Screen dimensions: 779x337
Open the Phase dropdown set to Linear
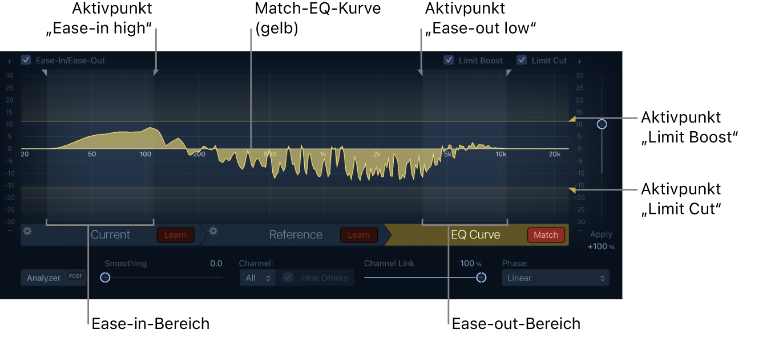[x=555, y=278]
